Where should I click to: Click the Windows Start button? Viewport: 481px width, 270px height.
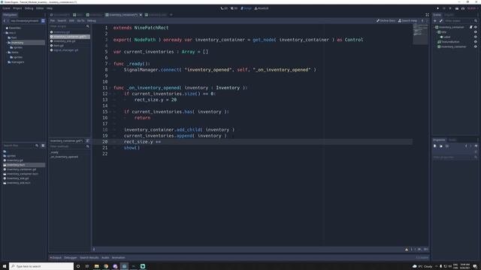(5, 266)
